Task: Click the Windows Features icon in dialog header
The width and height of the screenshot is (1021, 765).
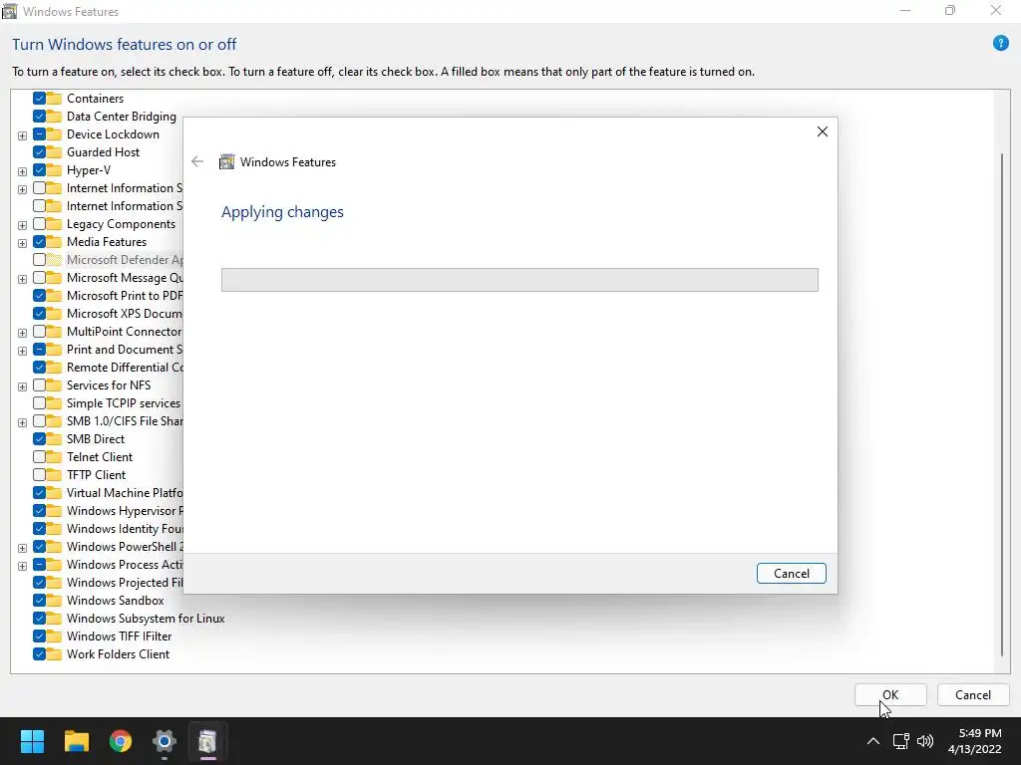Action: 226,162
